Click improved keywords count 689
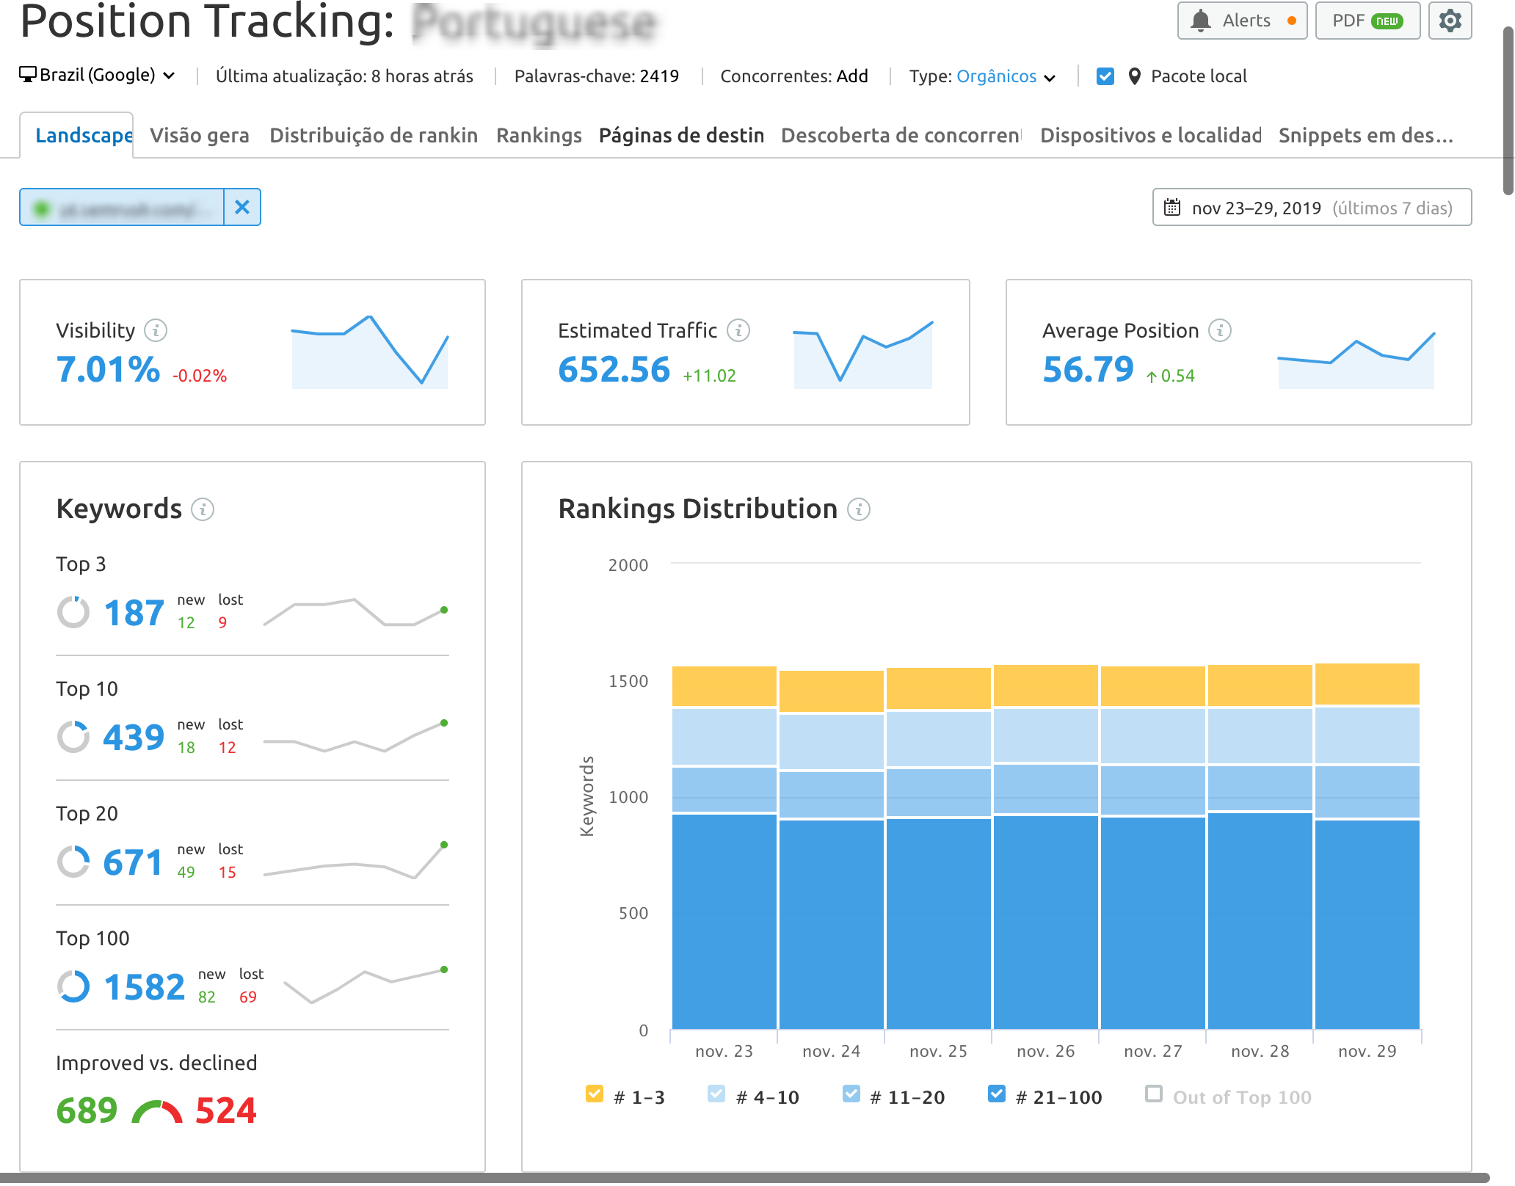This screenshot has height=1186, width=1515. (87, 1110)
